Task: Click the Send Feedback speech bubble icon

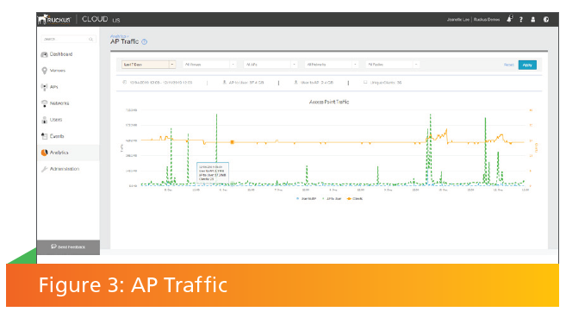Action: coord(53,246)
